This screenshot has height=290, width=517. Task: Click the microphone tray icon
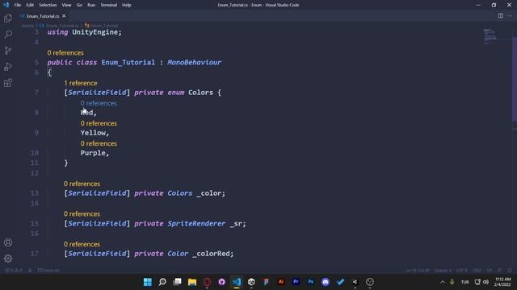tap(452, 282)
